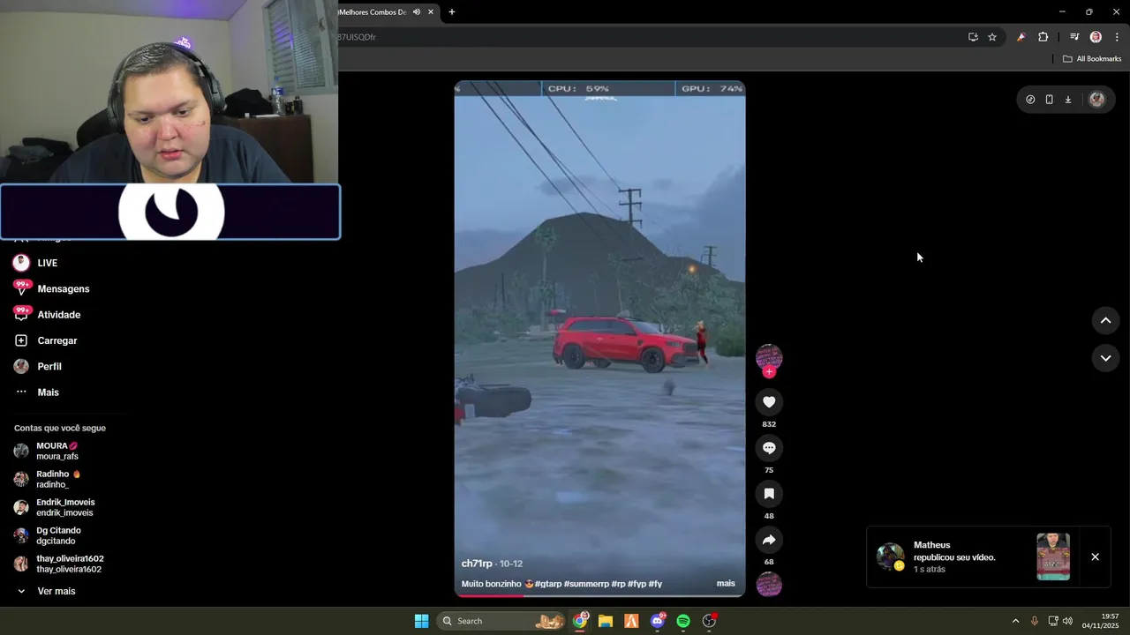Open the clock and date in taskbar
The width and height of the screenshot is (1130, 635).
tap(1102, 621)
